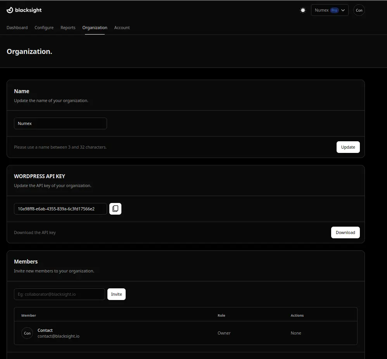Click the Role column header
The height and width of the screenshot is (359, 387).
221,316
